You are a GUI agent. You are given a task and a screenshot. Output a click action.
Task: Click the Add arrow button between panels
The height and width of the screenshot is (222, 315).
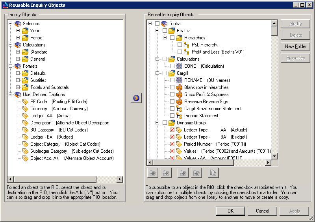click(x=136, y=98)
